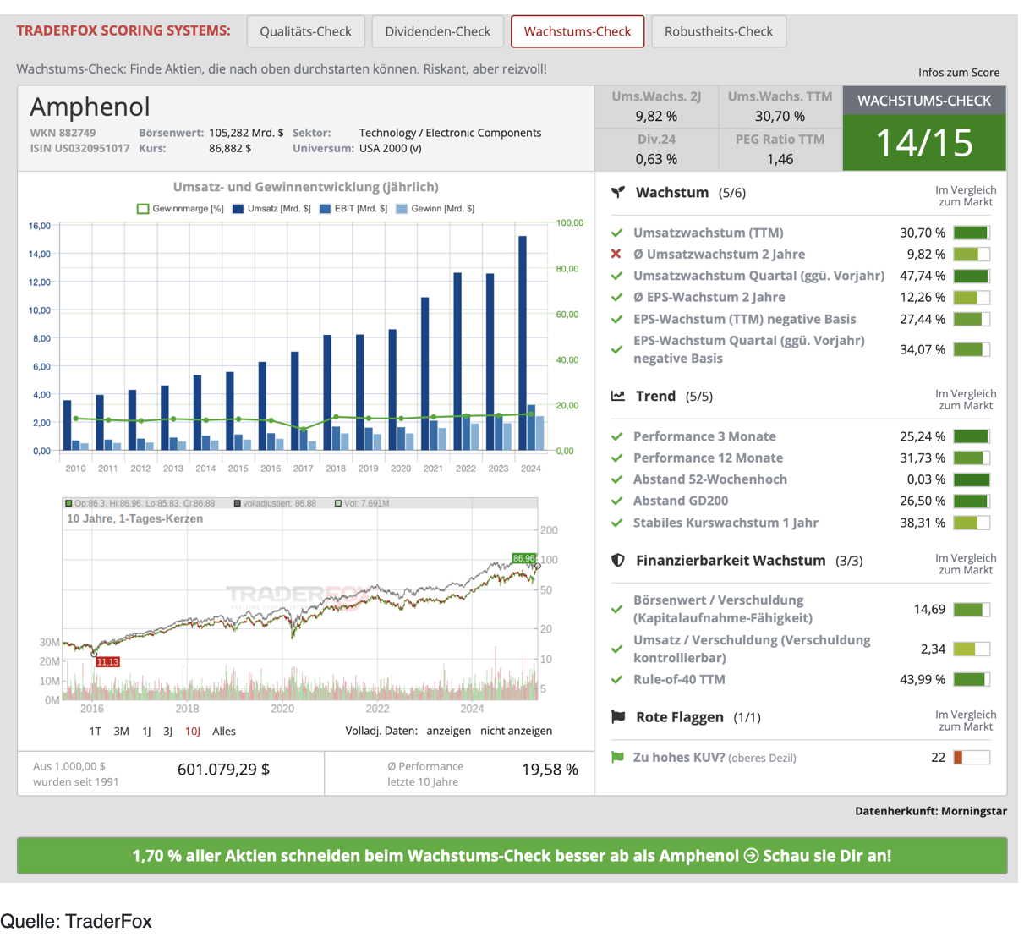The width and height of the screenshot is (1035, 937).
Task: Show adjusted data with anzeigen
Action: (x=448, y=731)
